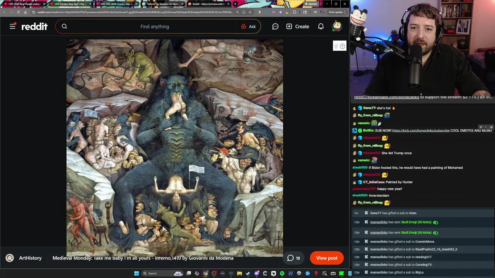Click the Inferno painting image
The width and height of the screenshot is (495, 278).
175,147
